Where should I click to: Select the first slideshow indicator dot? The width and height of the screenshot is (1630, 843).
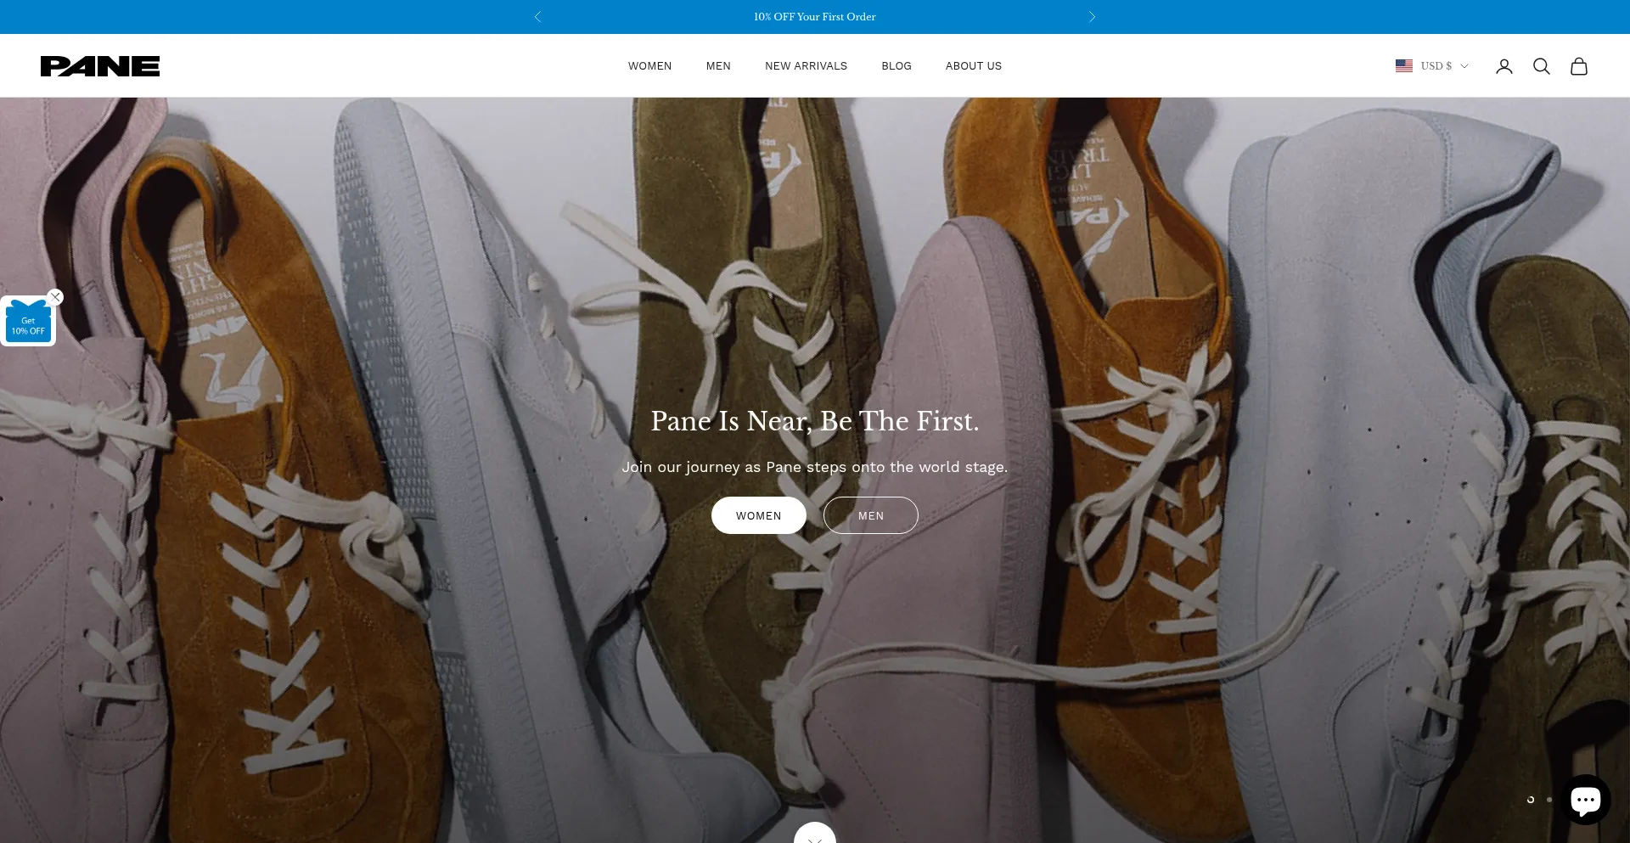[1531, 800]
